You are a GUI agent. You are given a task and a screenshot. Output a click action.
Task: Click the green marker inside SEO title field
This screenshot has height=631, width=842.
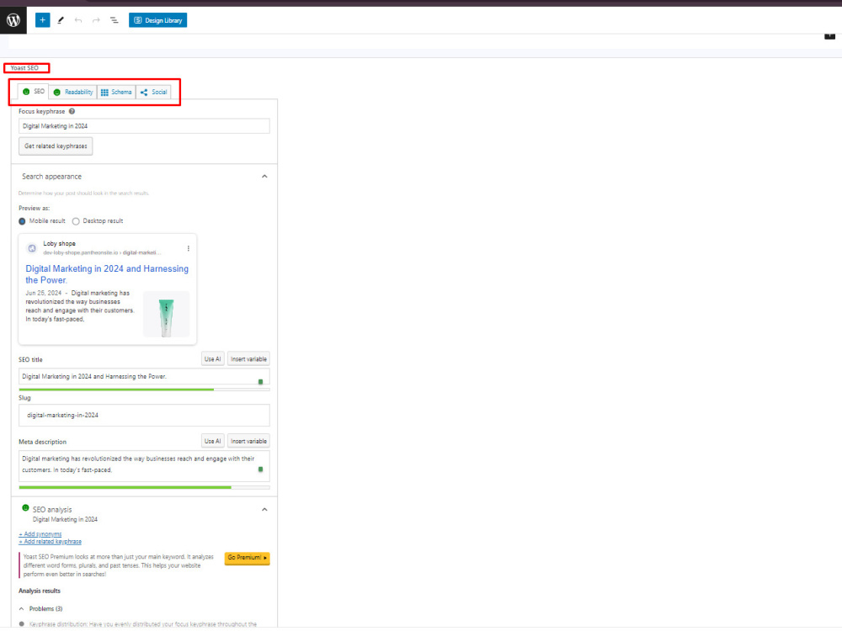(260, 382)
